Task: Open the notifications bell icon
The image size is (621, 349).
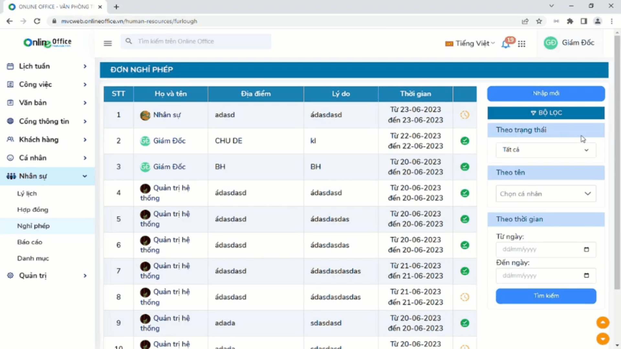Action: 506,44
